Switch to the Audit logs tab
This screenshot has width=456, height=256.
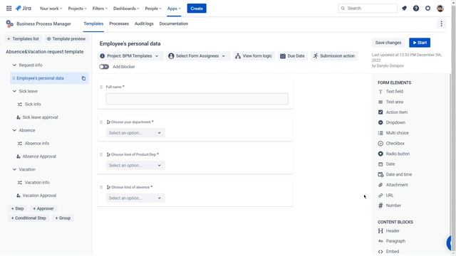coord(144,23)
